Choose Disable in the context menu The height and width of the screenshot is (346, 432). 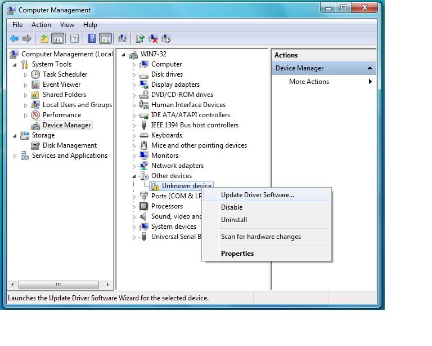pyautogui.click(x=267, y=207)
